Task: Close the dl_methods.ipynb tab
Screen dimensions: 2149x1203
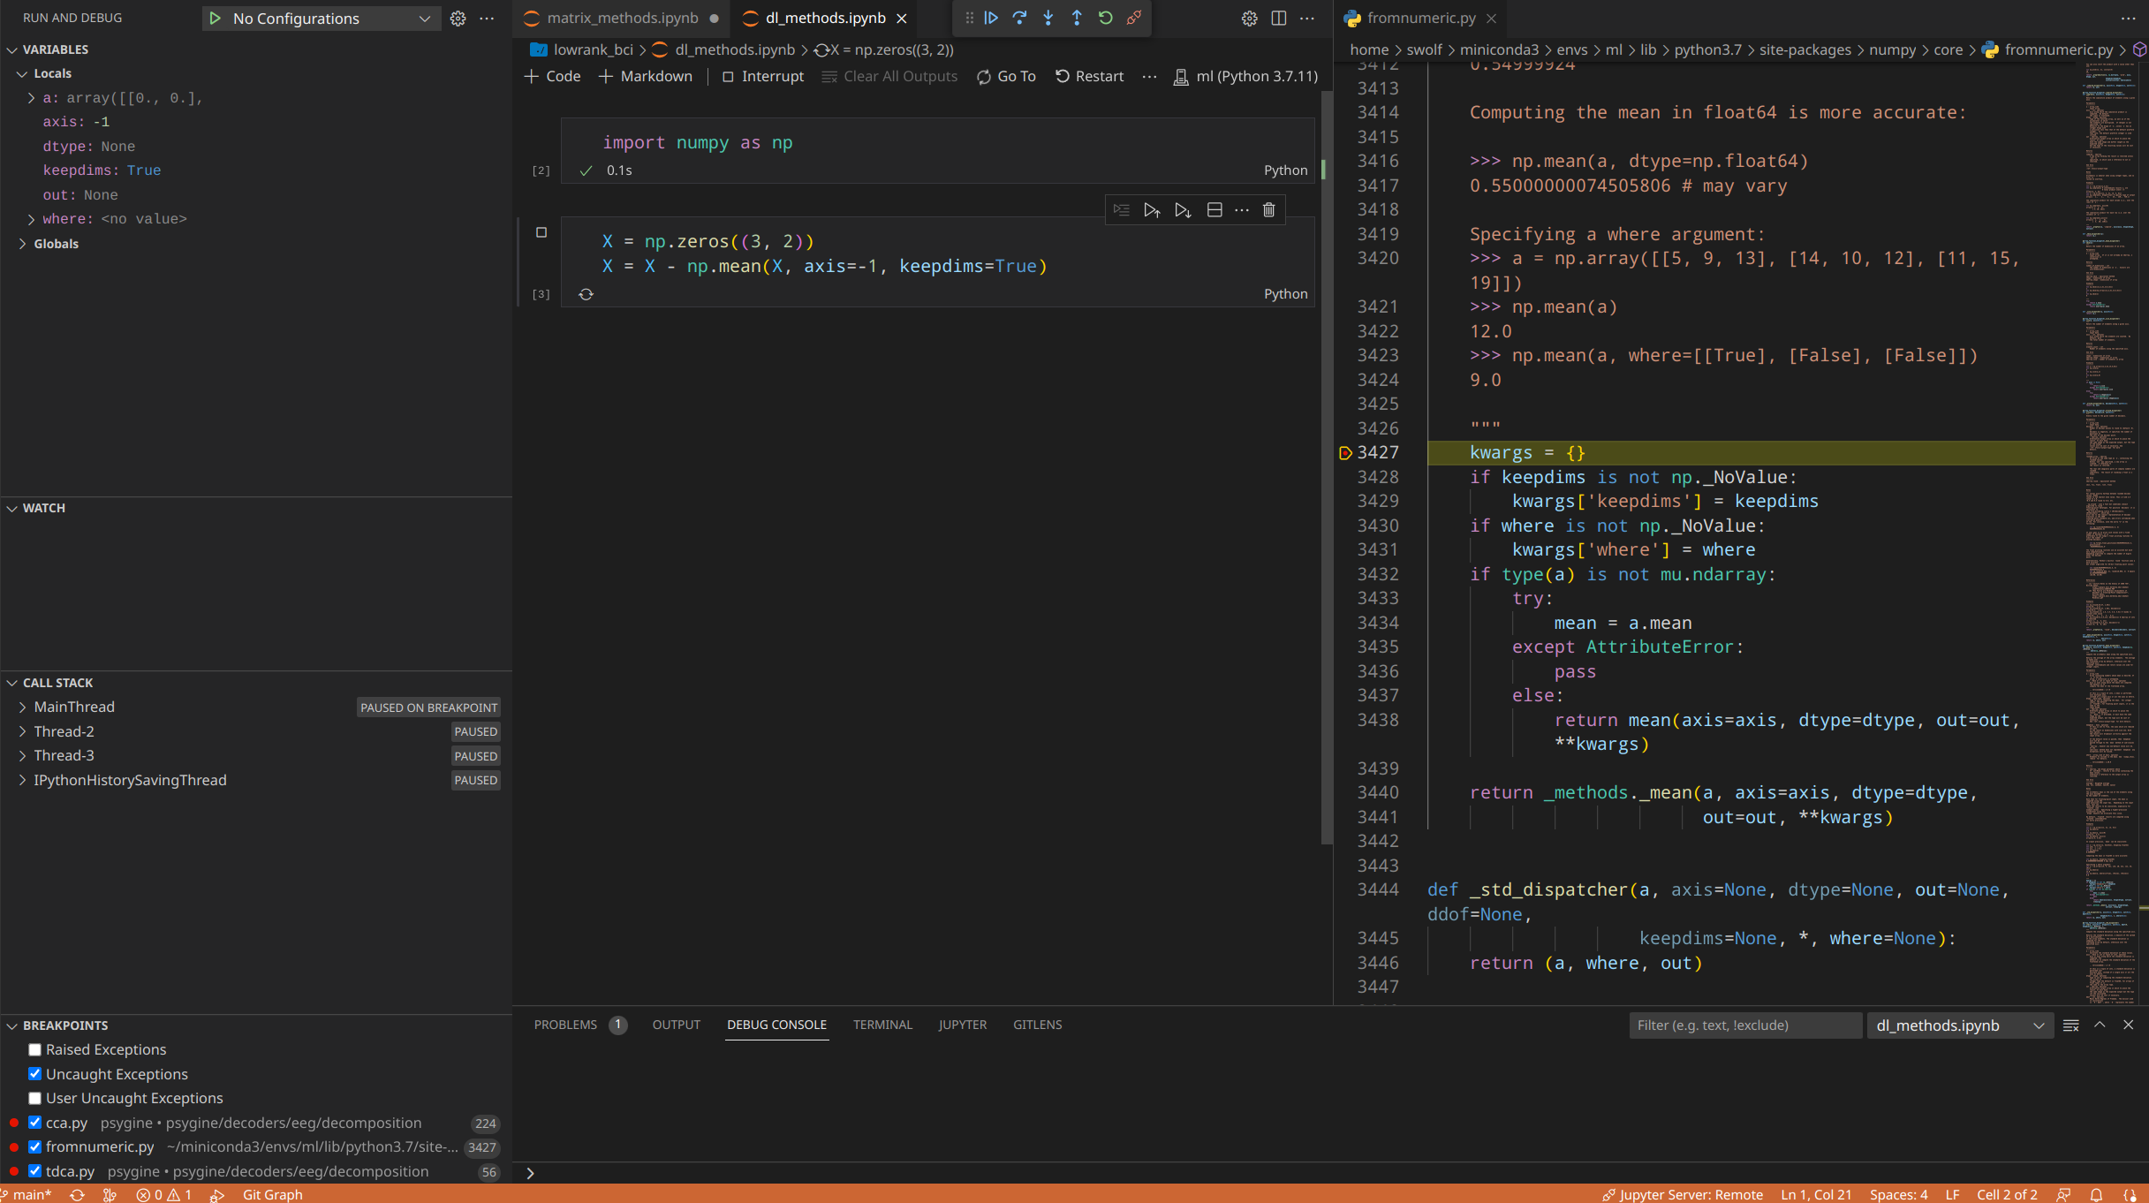Action: [901, 18]
